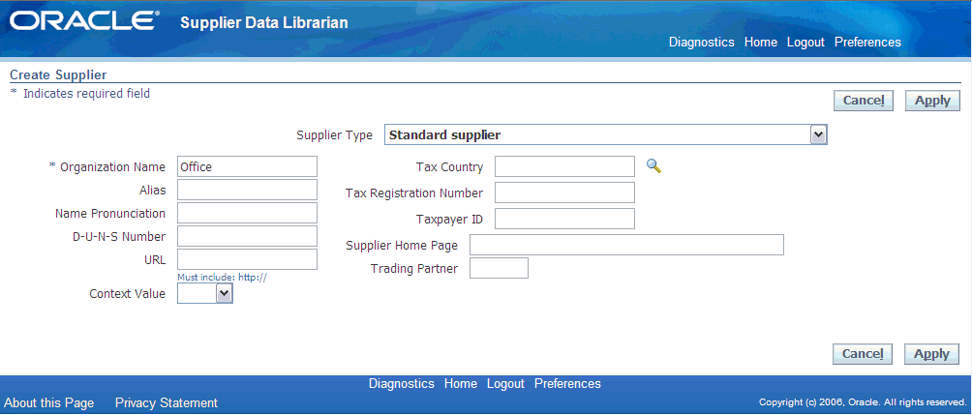Expand the Context Value dropdown
Viewport: 972px width, 415px height.
point(205,294)
